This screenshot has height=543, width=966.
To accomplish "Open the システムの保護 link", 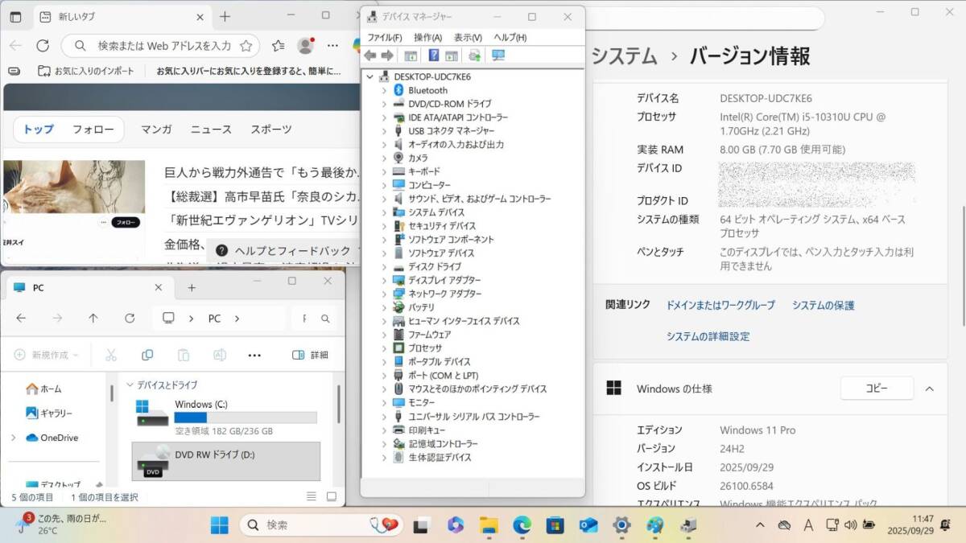I will (x=823, y=306).
